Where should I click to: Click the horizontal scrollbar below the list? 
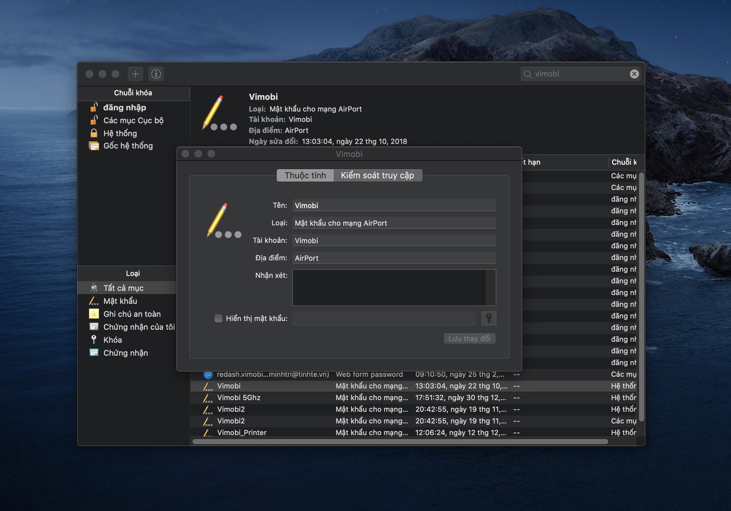pyautogui.click(x=400, y=442)
